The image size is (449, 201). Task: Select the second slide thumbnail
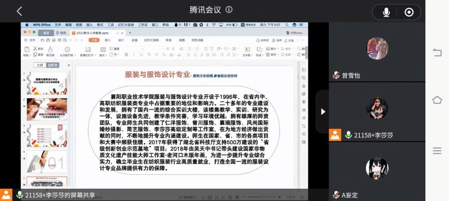46,109
